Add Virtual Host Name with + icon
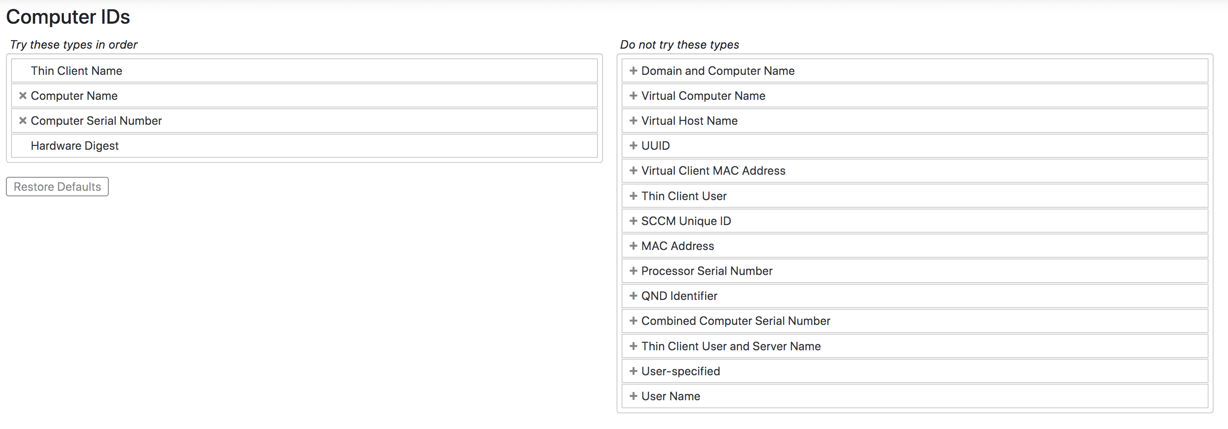This screenshot has height=429, width=1228. click(633, 121)
